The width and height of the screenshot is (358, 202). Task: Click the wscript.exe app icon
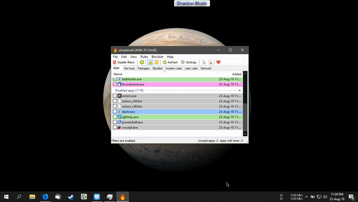coord(119,128)
